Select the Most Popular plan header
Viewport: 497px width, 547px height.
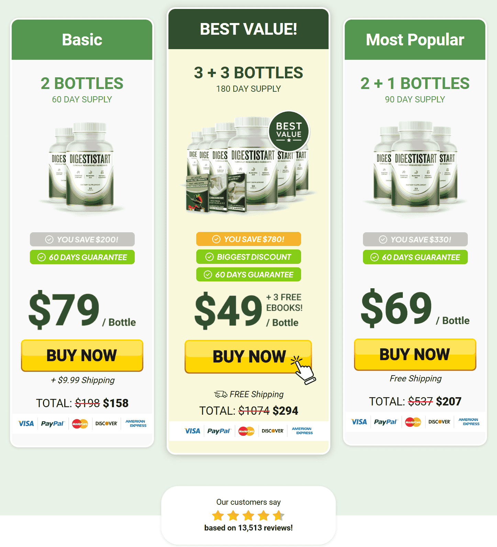pos(415,40)
